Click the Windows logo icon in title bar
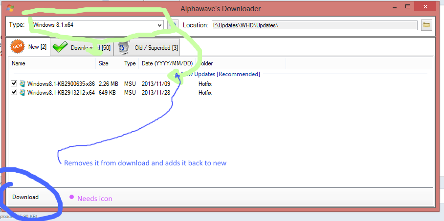 click(10, 8)
